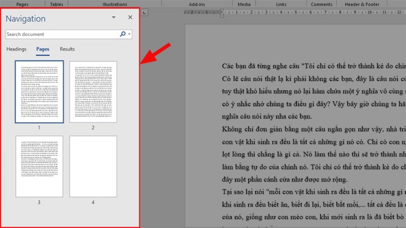This screenshot has height=228, width=406.
Task: Click the search magnifier icon in Navigation
Action: [x=122, y=34]
